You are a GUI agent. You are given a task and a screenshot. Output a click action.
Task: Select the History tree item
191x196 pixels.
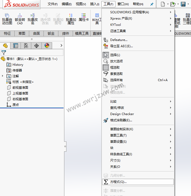[15, 65]
